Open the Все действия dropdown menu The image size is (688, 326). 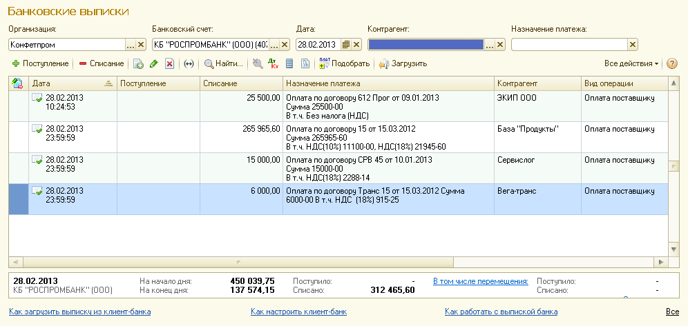(x=631, y=63)
